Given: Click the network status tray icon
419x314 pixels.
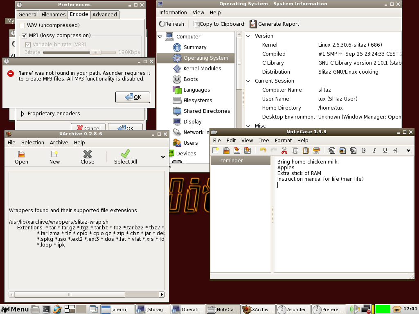Looking at the screenshot, I should (x=366, y=309).
